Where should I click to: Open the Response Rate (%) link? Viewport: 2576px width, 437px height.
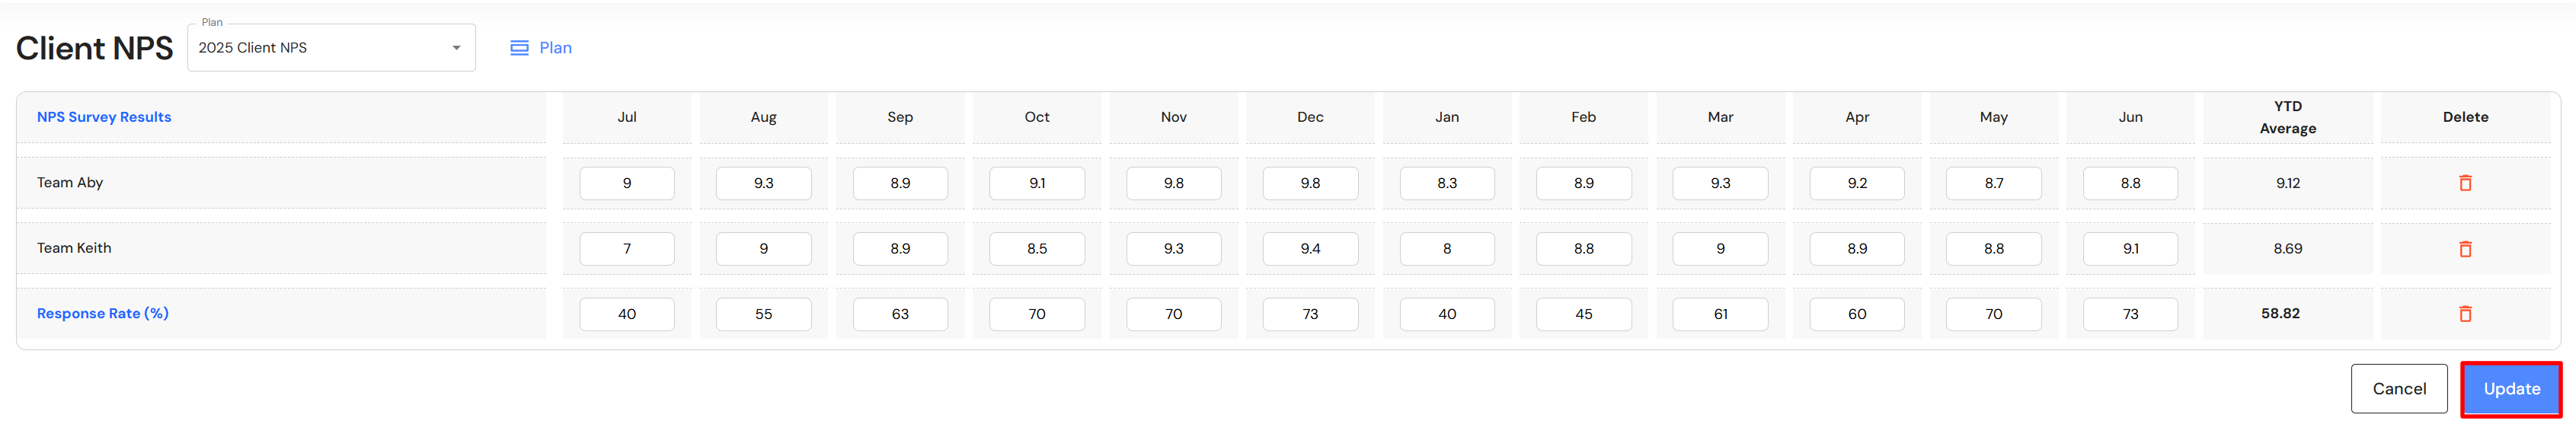pyautogui.click(x=103, y=314)
